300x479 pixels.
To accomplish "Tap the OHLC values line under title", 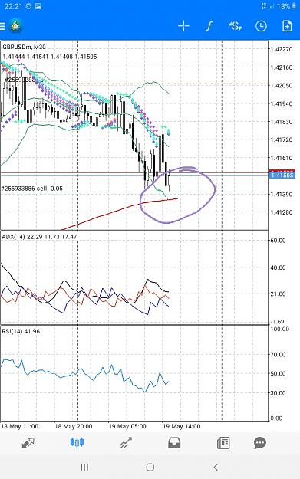I will pyautogui.click(x=50, y=57).
